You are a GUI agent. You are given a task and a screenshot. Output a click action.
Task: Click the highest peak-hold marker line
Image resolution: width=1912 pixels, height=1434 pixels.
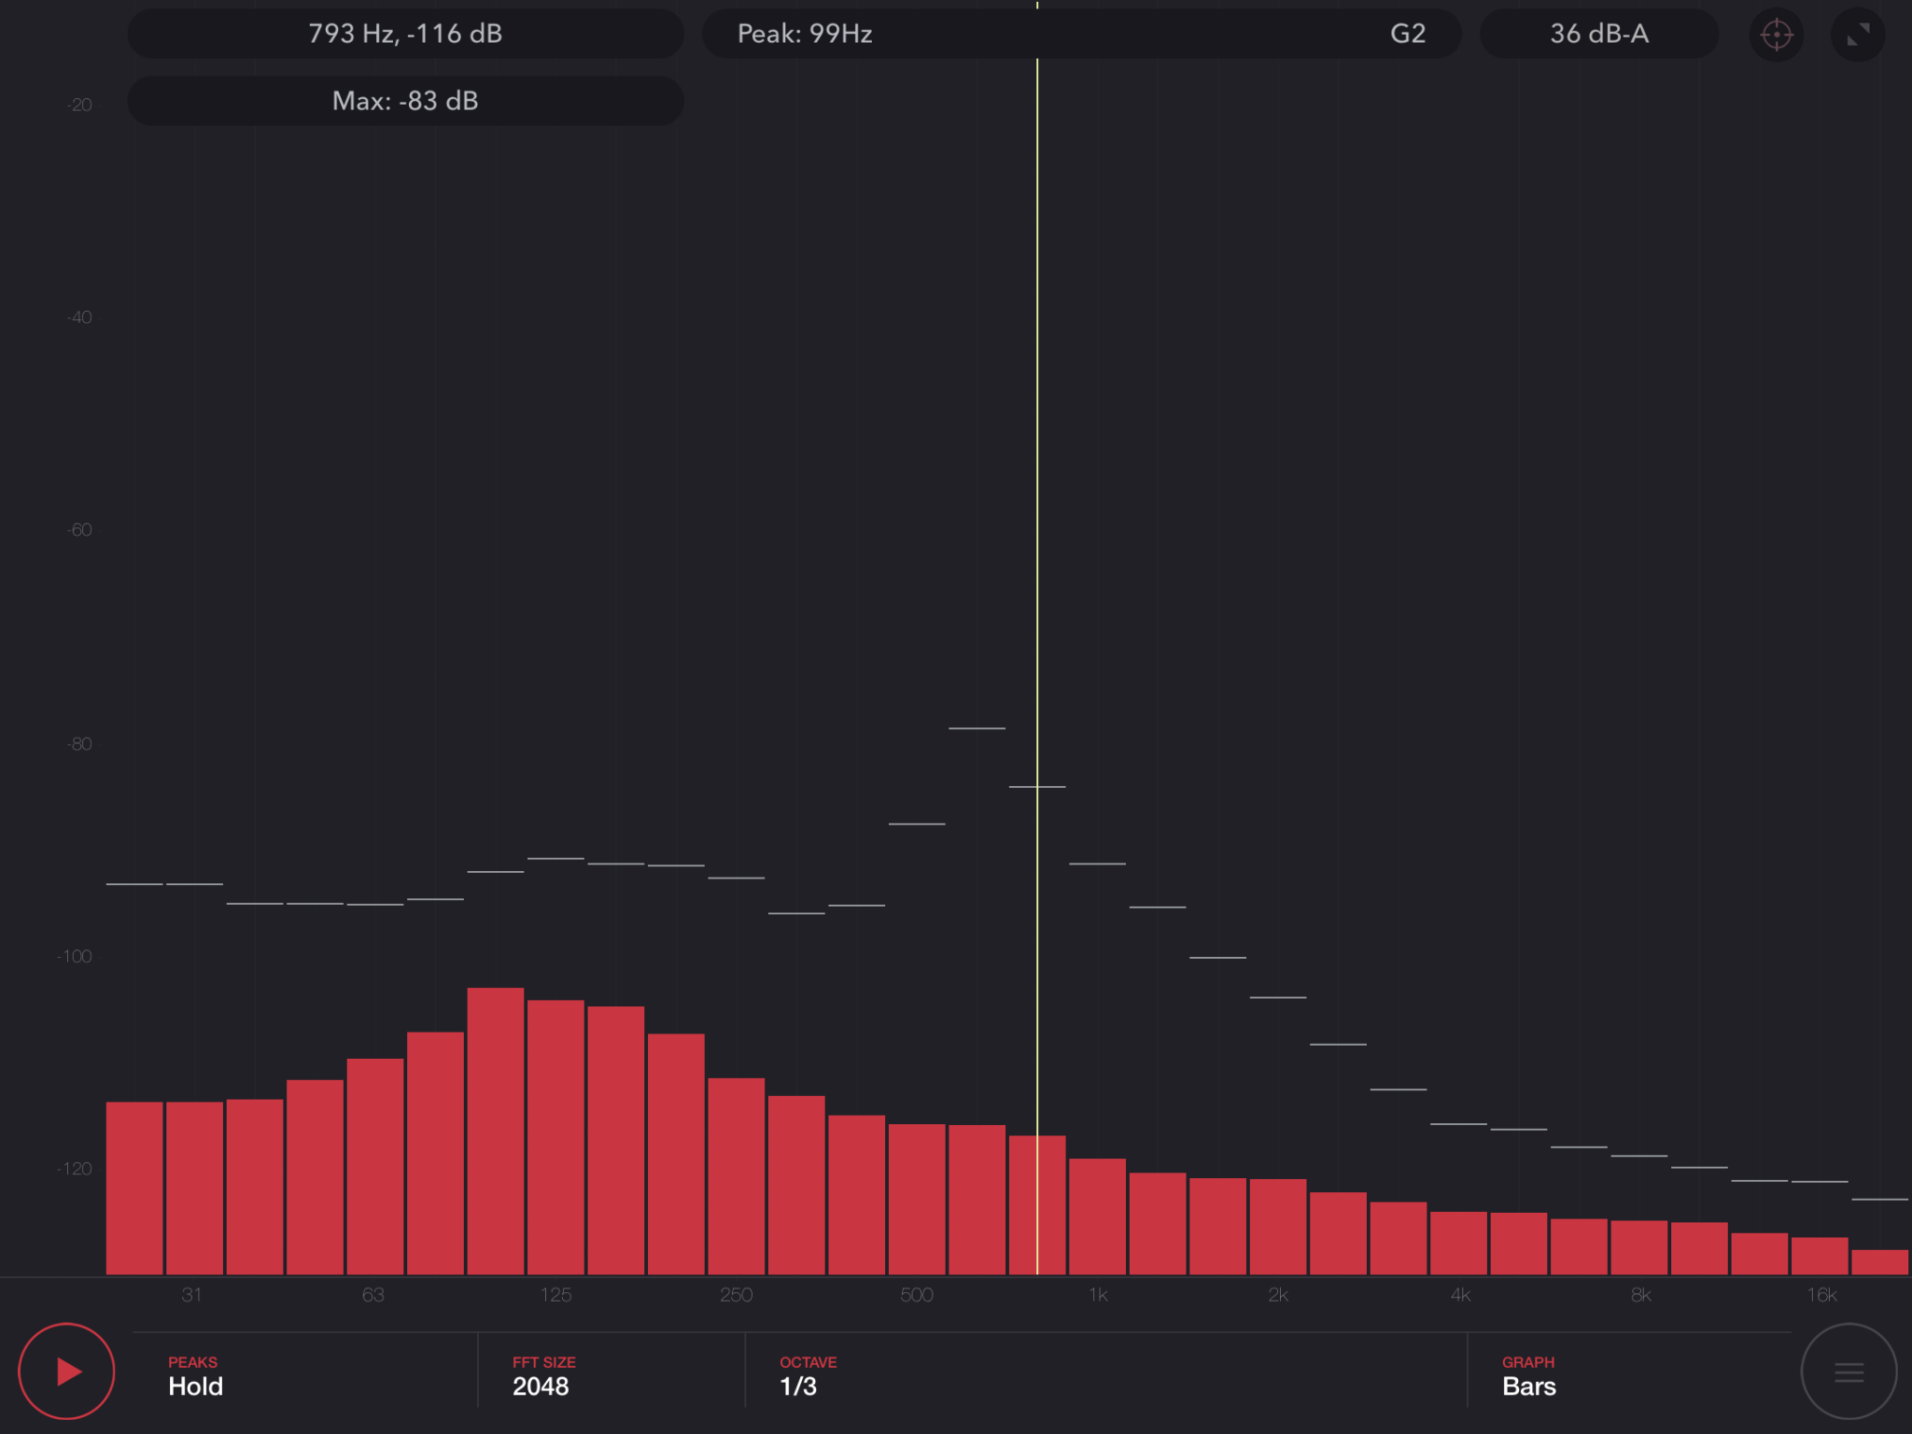977,728
